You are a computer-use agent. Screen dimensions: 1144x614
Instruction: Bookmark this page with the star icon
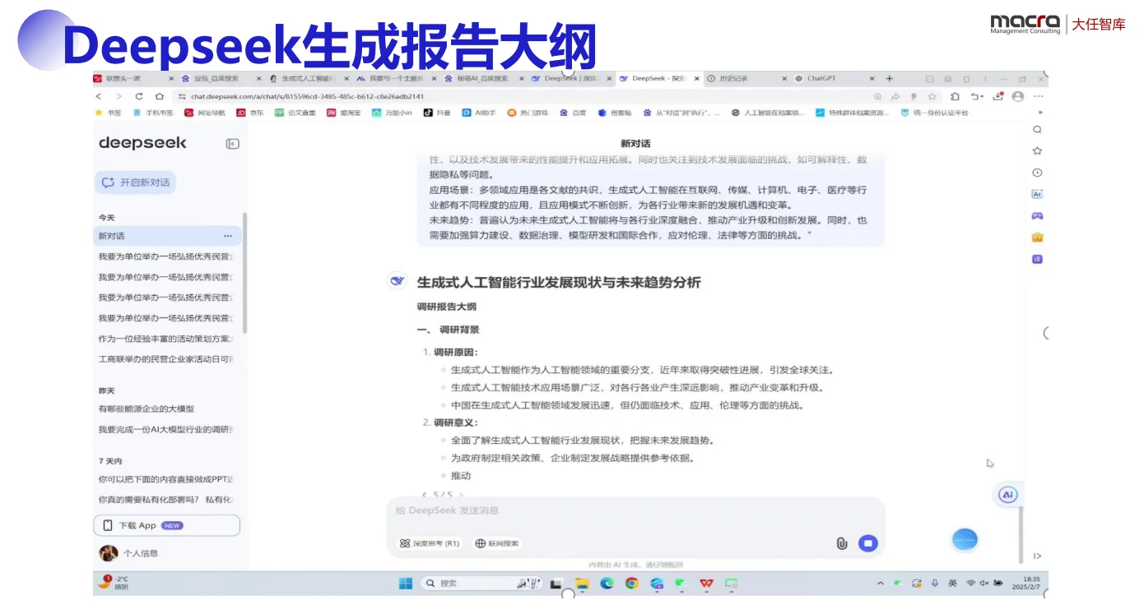pyautogui.click(x=932, y=96)
